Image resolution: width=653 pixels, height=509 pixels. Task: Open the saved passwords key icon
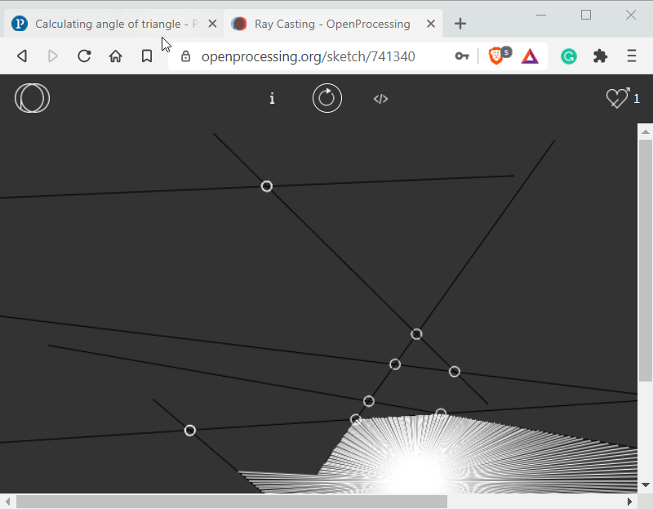click(462, 56)
